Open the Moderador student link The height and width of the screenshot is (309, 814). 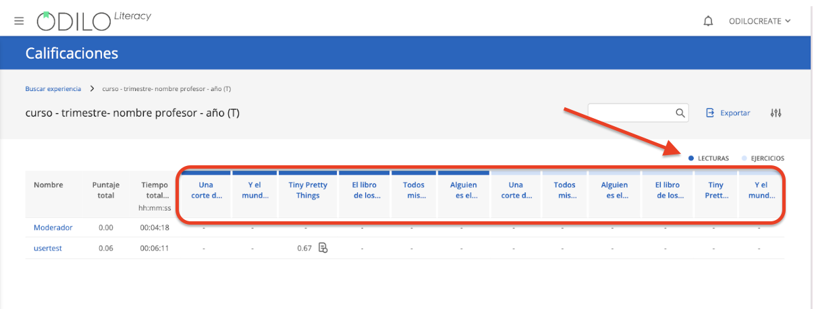click(53, 227)
